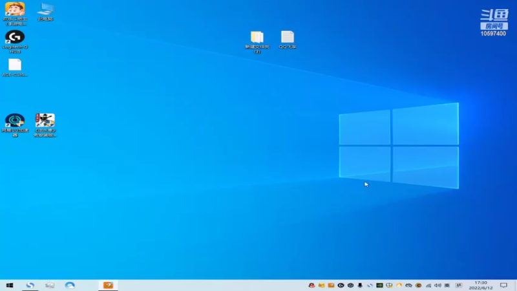Click the black microphone-shaped tray icon
This screenshot has height=291, width=517.
coord(360,285)
